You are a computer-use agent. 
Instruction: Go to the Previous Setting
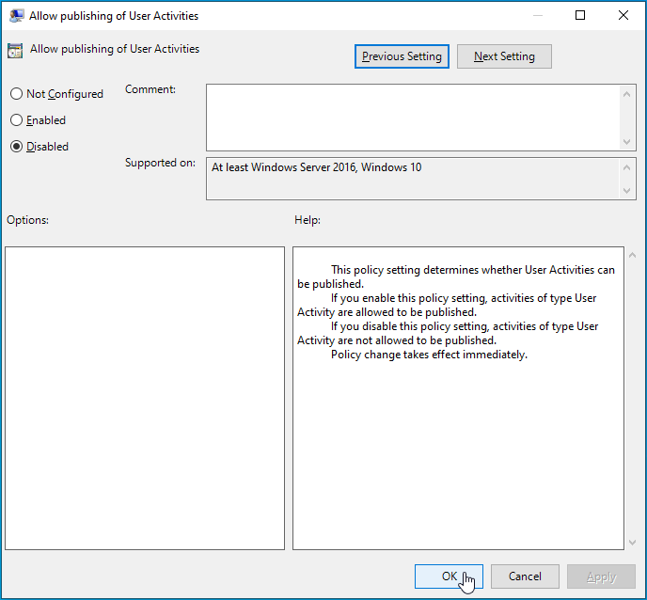(402, 56)
